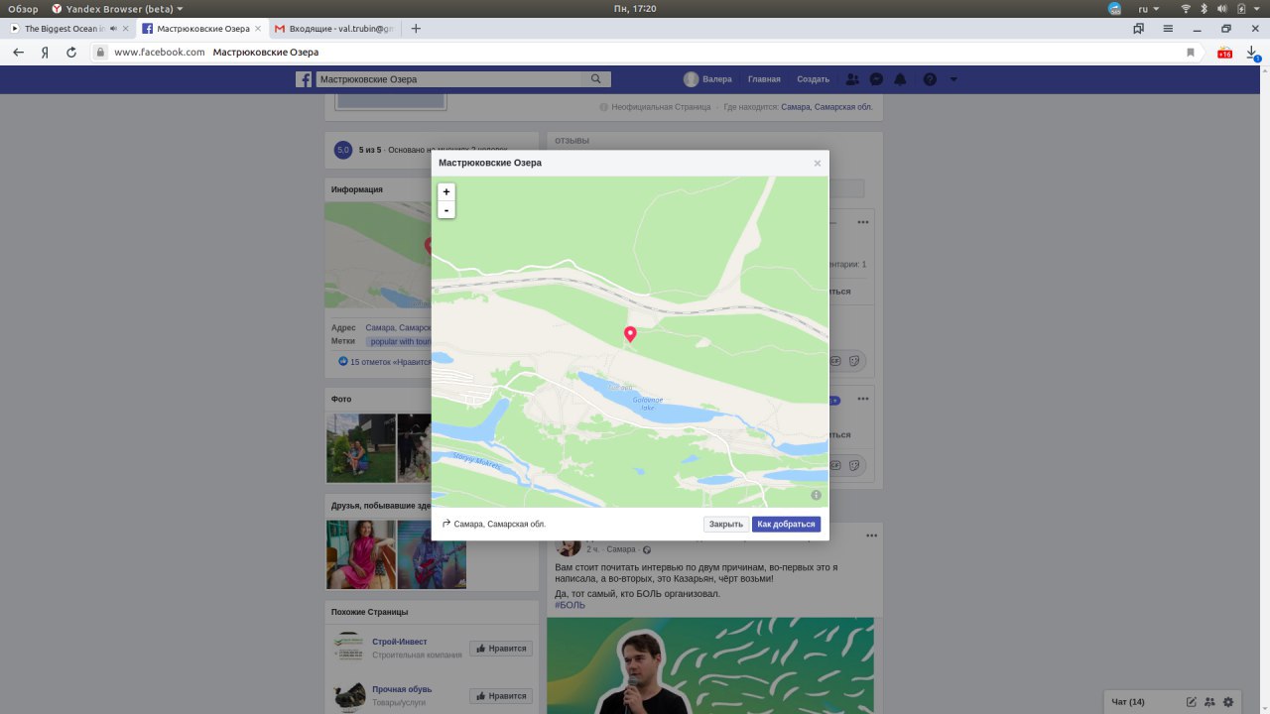Switch to the Мастрюковские Озера Facebook tab
This screenshot has width=1270, height=714.
coord(200,29)
